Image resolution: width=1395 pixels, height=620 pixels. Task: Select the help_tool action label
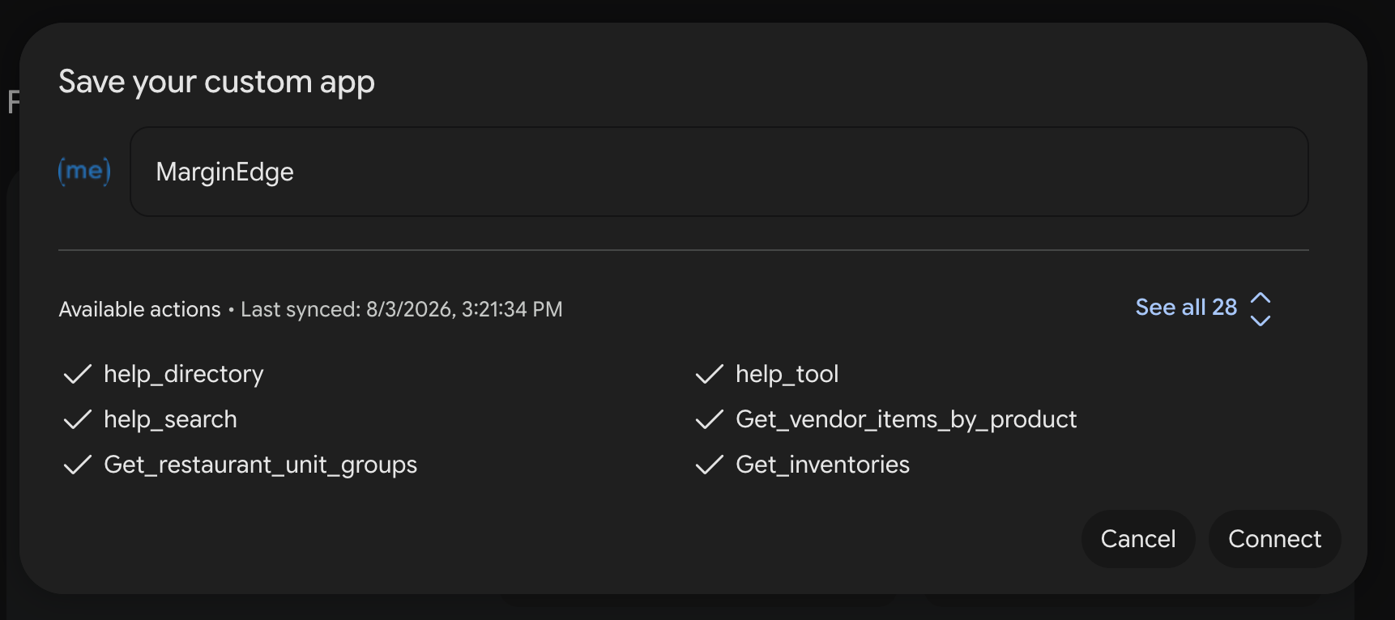pyautogui.click(x=787, y=374)
